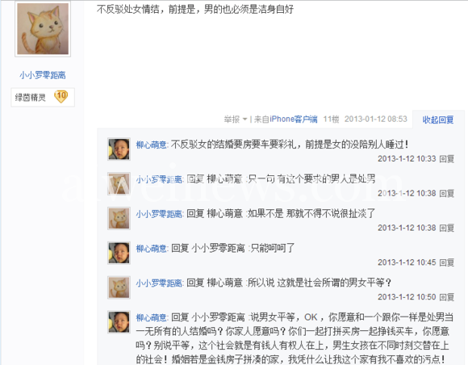
Task: Reply to the 如果不是 那就不得不说很扯淡了 comment
Action: click(446, 229)
